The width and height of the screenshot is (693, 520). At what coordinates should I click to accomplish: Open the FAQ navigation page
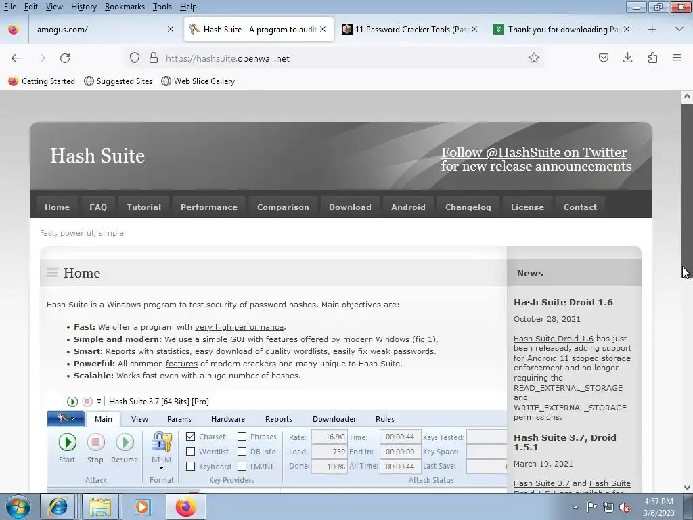[98, 207]
